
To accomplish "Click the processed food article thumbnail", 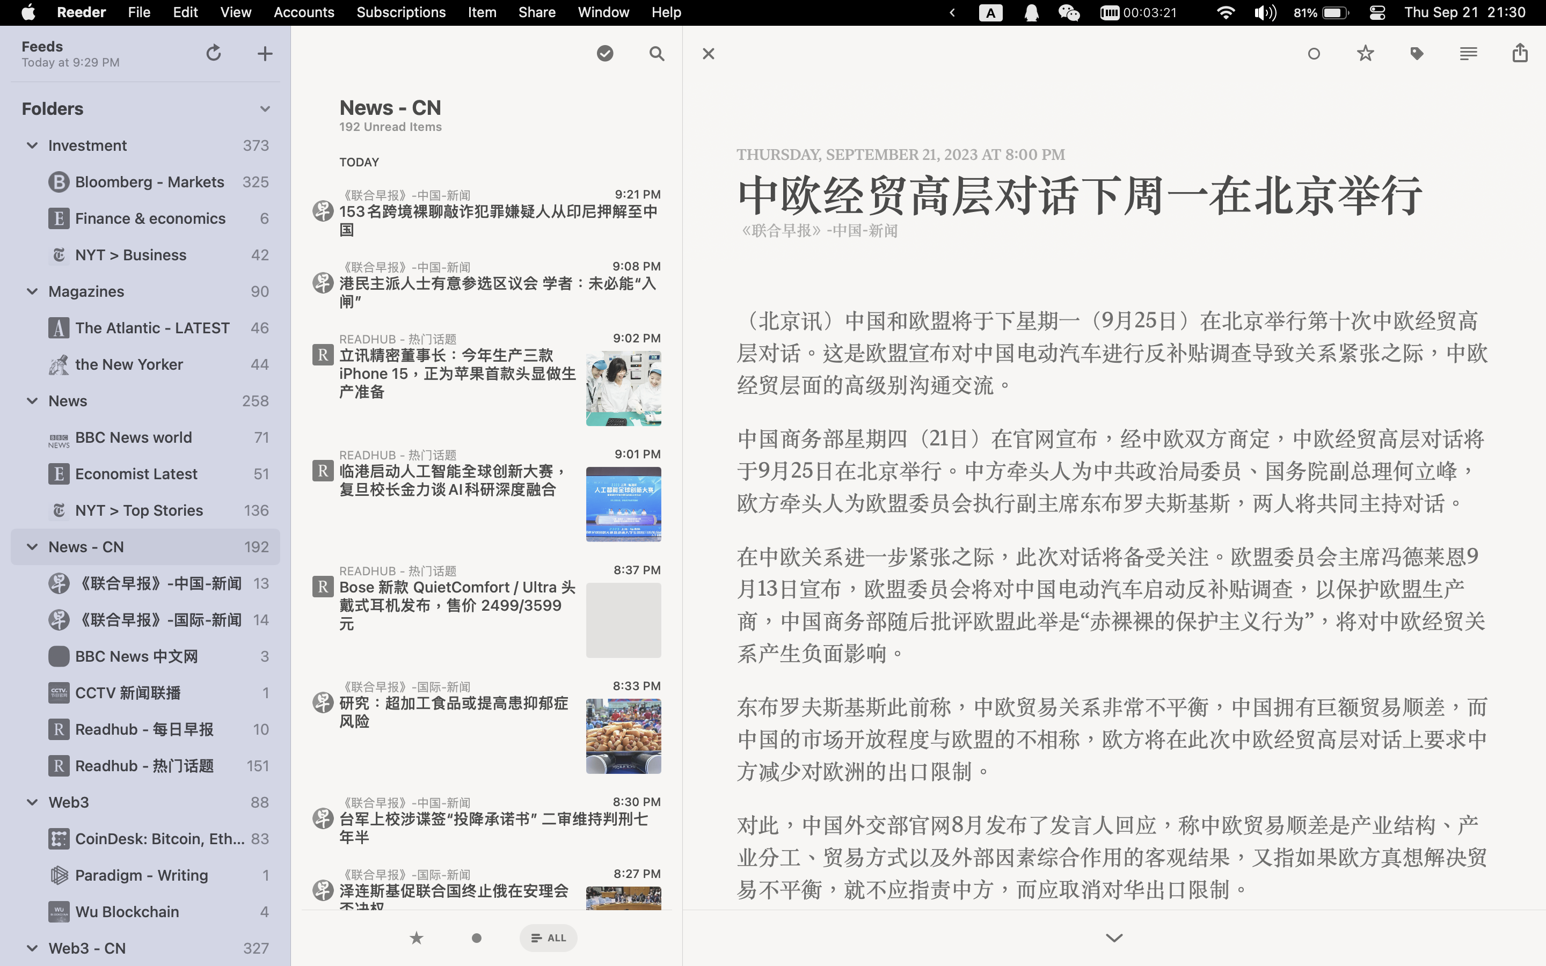I will [624, 736].
